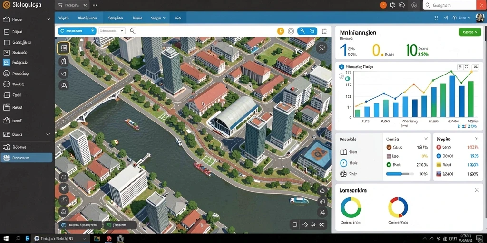487x243 pixels.
Task: Select the yellow-outlined layers tool on the map
Action: (64, 48)
